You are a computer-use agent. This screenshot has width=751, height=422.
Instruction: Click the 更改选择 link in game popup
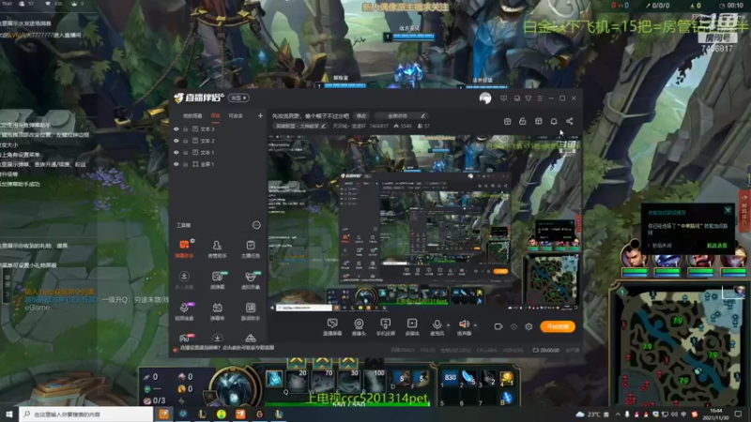[716, 246]
